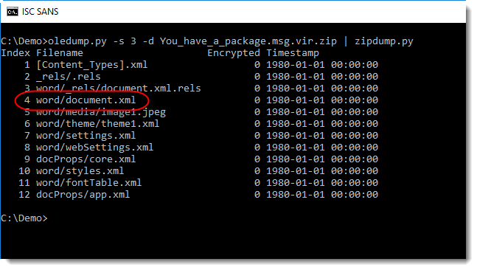Click the word/media/image1.jpeg entry
The image size is (477, 270).
[101, 112]
